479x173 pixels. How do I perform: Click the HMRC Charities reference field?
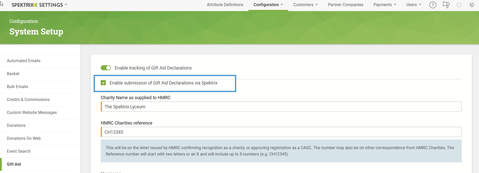pos(281,132)
